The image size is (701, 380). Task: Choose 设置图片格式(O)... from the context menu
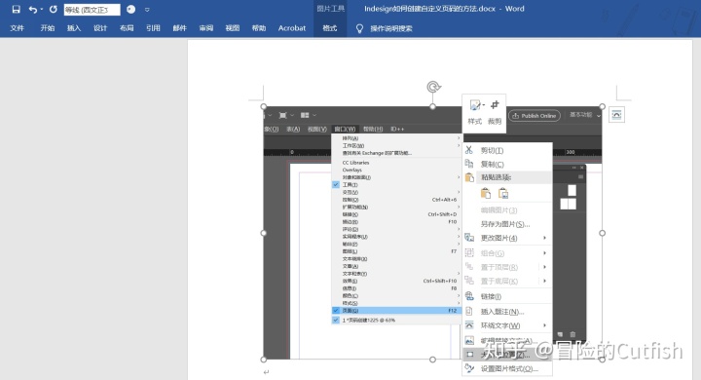507,369
